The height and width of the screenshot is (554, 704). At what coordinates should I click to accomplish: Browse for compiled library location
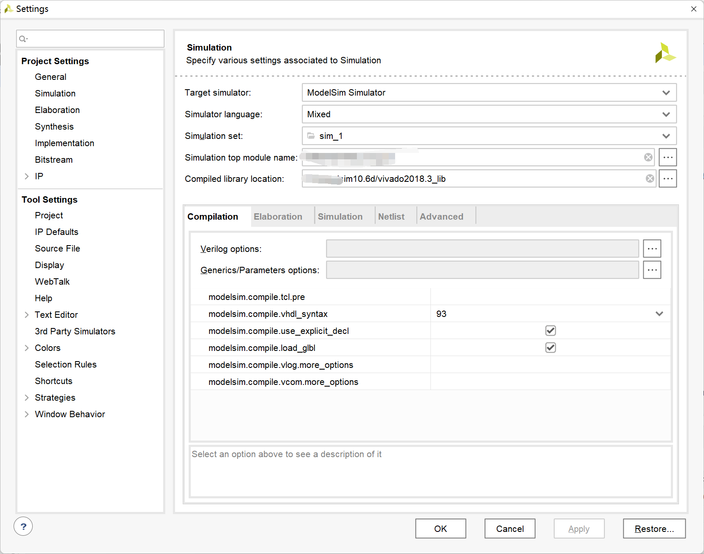667,179
